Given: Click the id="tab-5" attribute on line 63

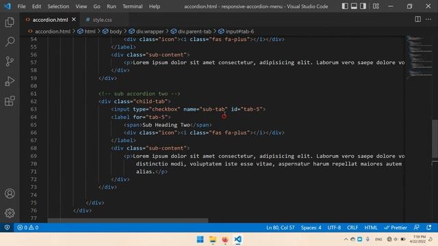Looking at the screenshot, I should [x=246, y=109].
